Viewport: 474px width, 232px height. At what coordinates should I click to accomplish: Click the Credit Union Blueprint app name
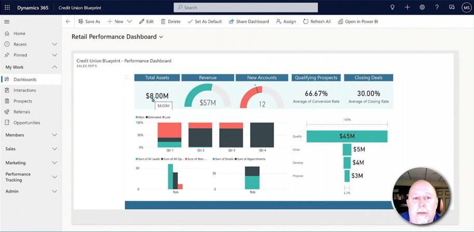point(80,8)
